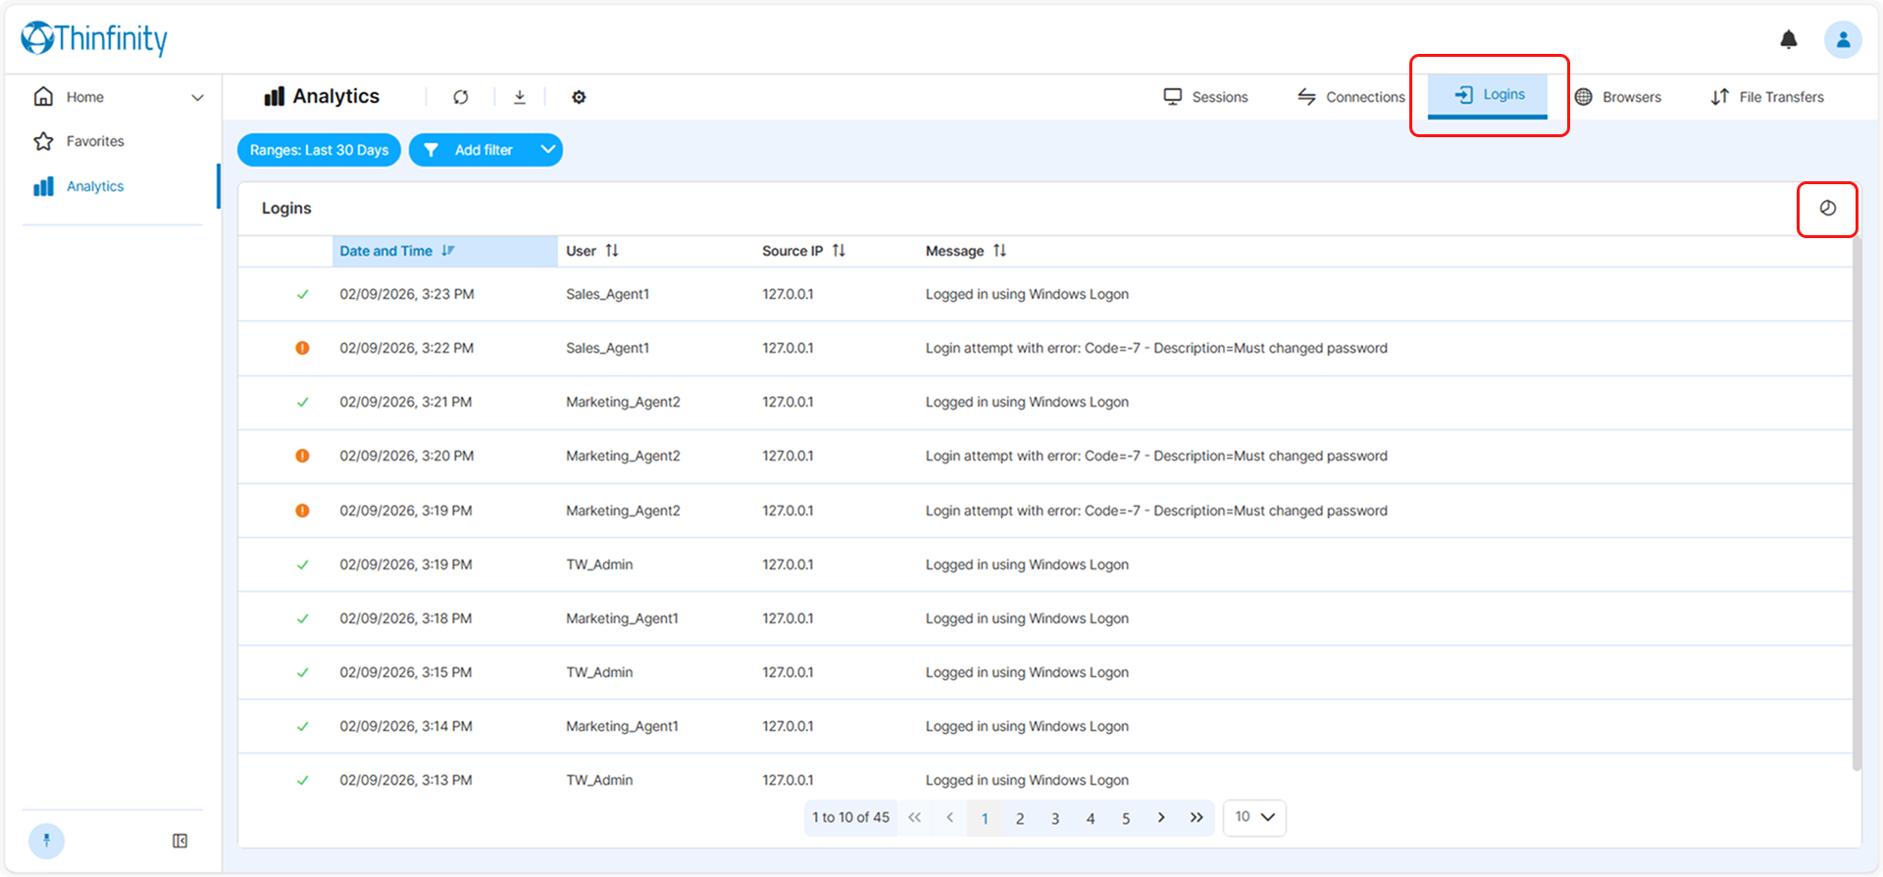Go to page 4
Screen dimensions: 1883x877
coord(1091,817)
